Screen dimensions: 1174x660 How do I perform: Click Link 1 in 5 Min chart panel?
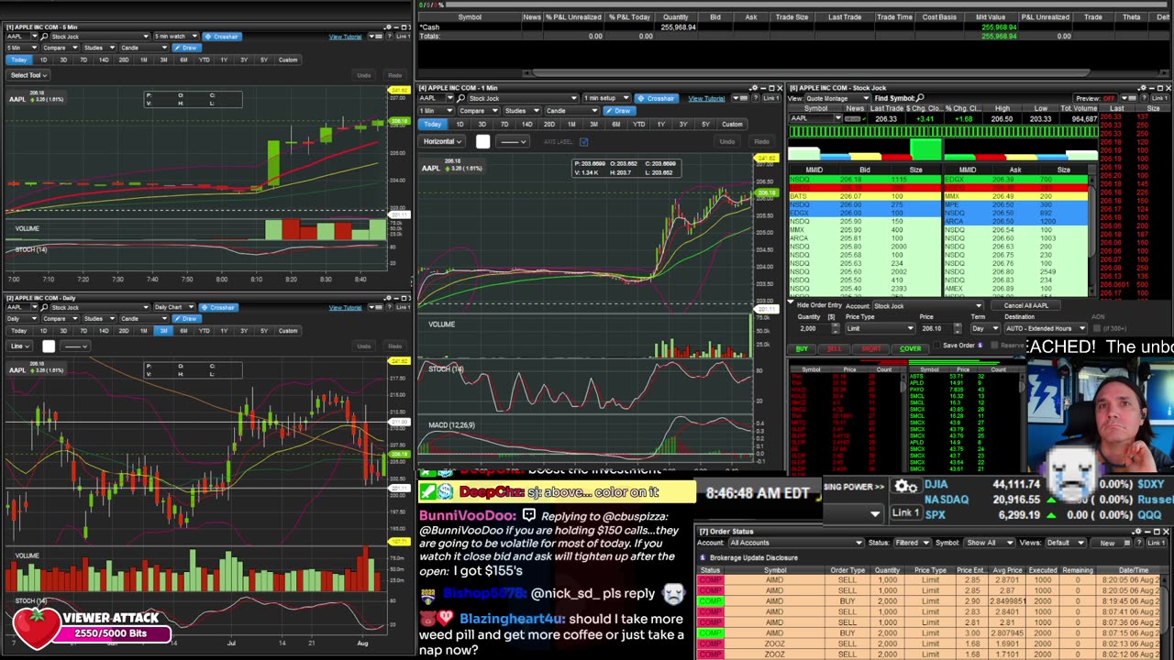[404, 37]
